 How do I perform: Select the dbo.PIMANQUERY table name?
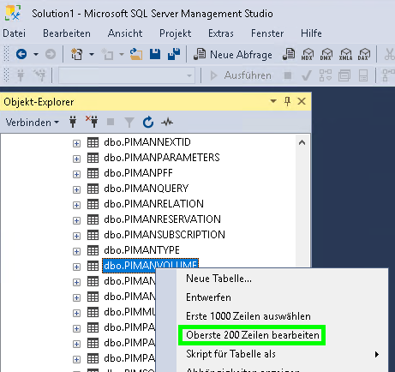146,189
